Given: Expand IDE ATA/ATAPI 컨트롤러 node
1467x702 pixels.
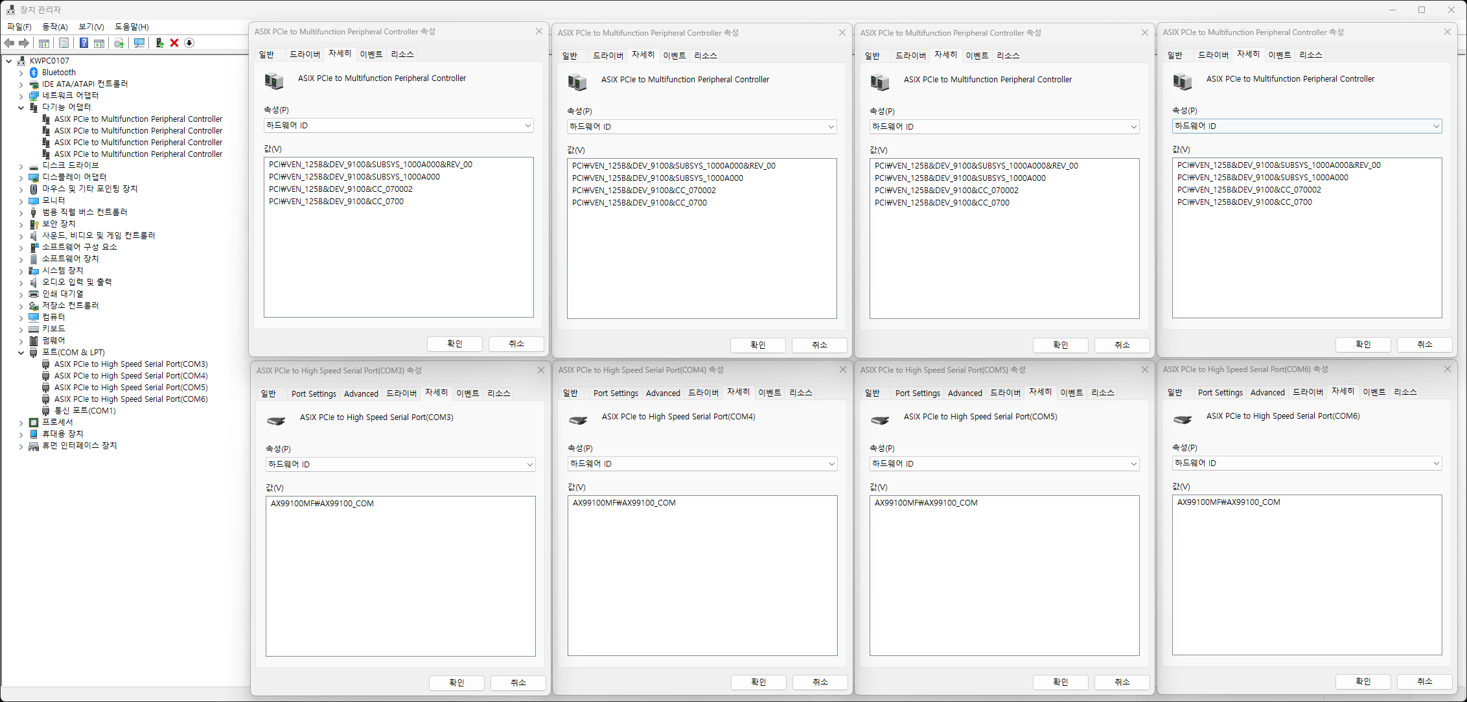Looking at the screenshot, I should [x=21, y=84].
